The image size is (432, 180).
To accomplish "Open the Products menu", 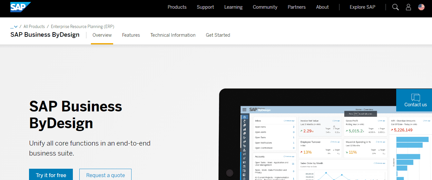I will tap(177, 7).
